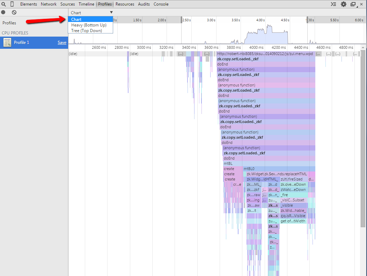367x276 pixels.
Task: Click the zUtl.fireSized flame chart entry
Action: click(x=293, y=179)
